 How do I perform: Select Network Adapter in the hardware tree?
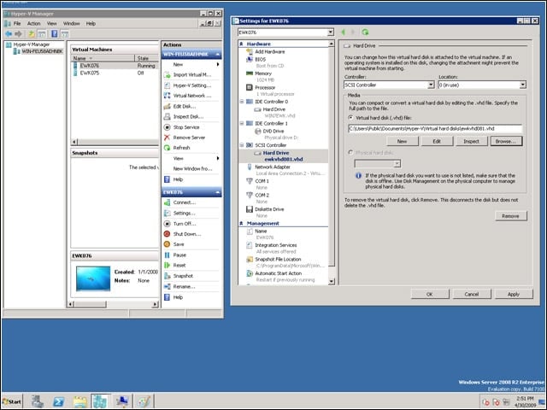click(272, 167)
